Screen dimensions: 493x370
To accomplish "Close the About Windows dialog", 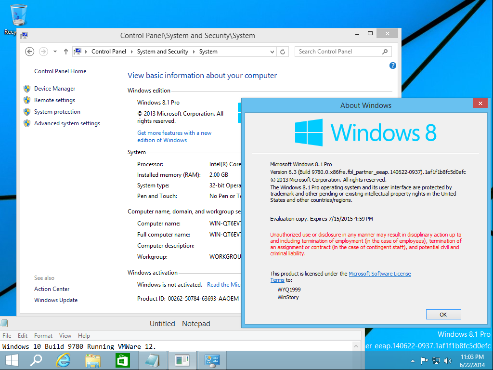I will [x=480, y=103].
